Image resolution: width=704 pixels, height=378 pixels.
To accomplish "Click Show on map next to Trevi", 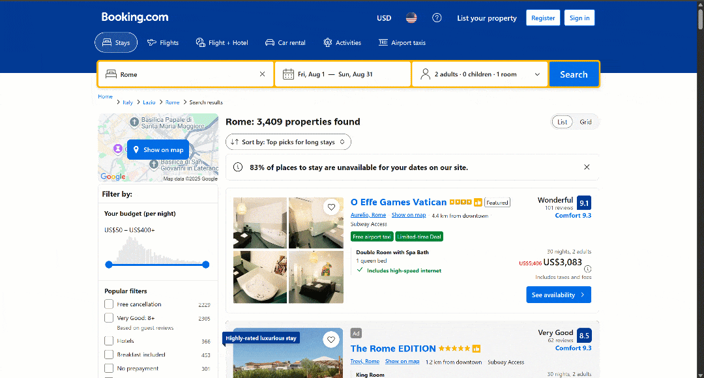I will [x=402, y=362].
